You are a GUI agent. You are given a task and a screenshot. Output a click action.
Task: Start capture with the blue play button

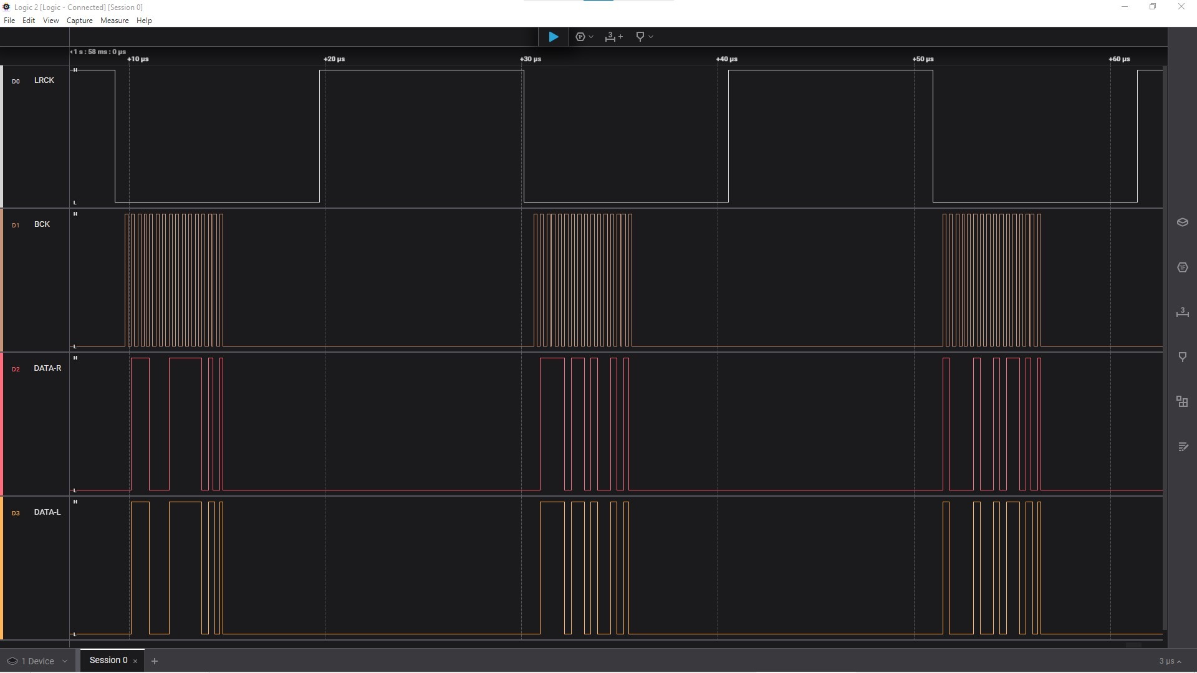click(553, 37)
